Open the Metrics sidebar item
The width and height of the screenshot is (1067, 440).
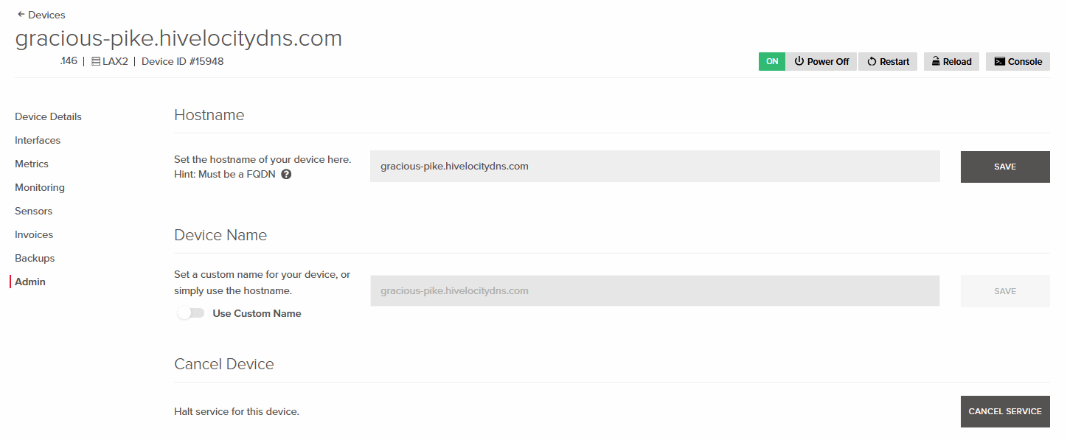pos(32,164)
